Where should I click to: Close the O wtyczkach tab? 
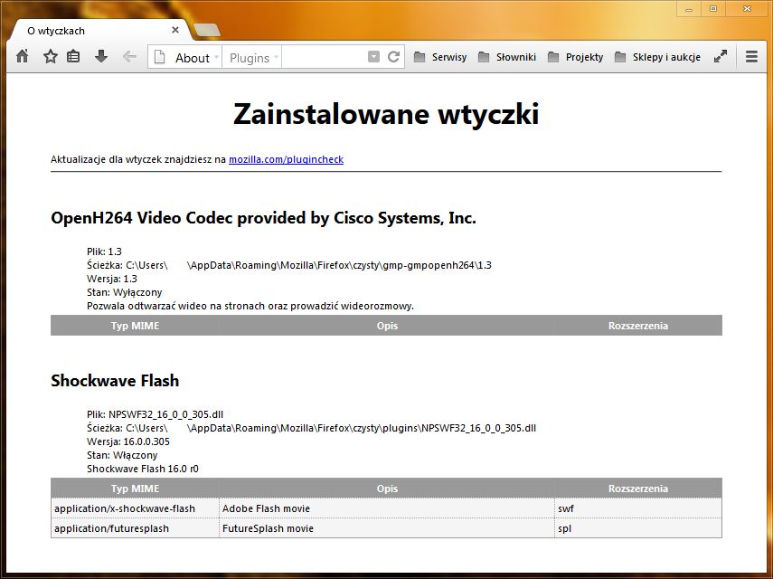pyautogui.click(x=175, y=30)
